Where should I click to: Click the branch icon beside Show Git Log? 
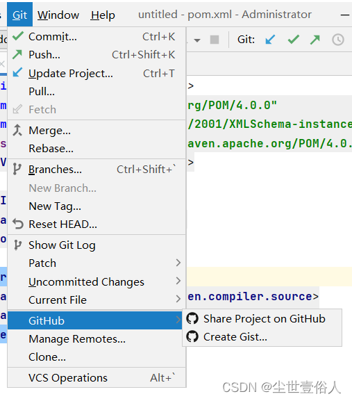click(17, 245)
